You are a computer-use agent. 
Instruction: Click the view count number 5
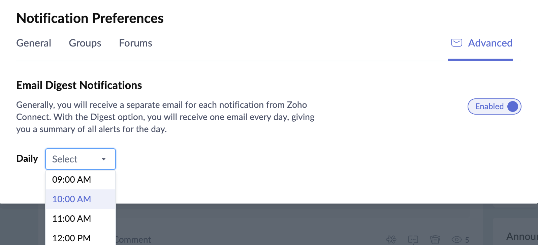[x=467, y=240]
